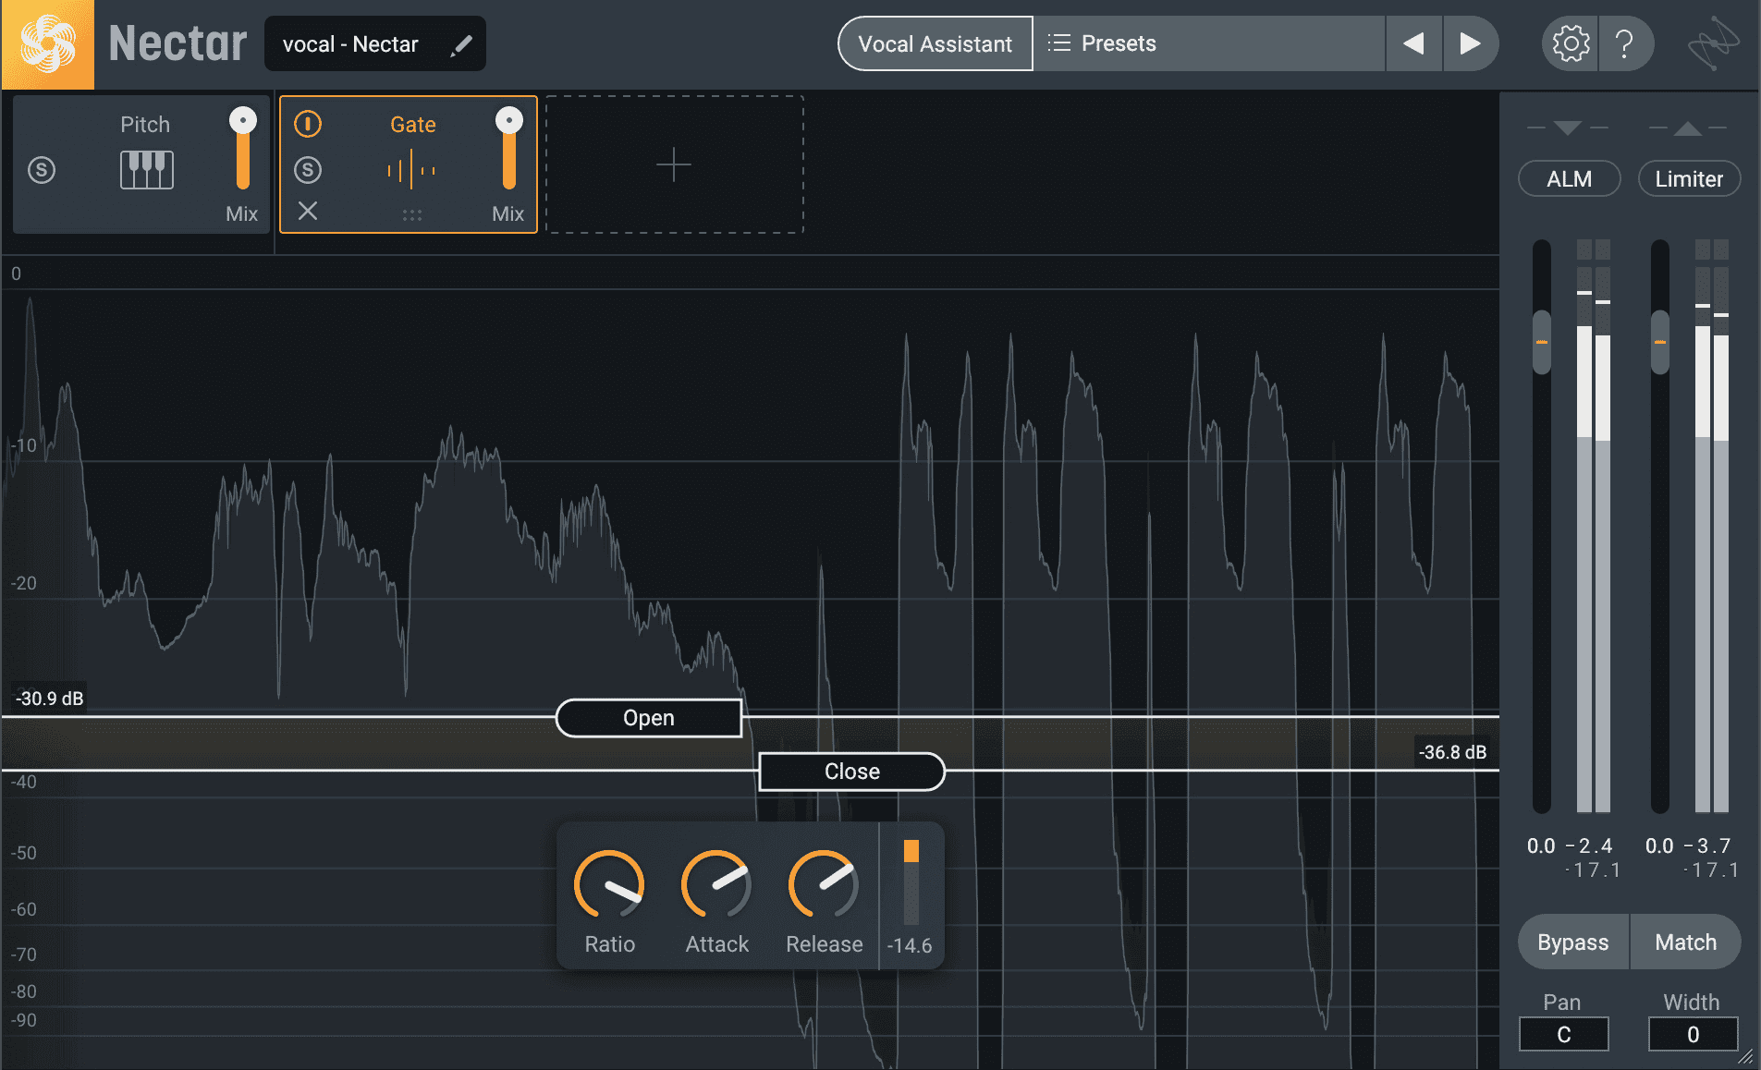The image size is (1761, 1070).
Task: Solo the Gate module
Action: 308,170
